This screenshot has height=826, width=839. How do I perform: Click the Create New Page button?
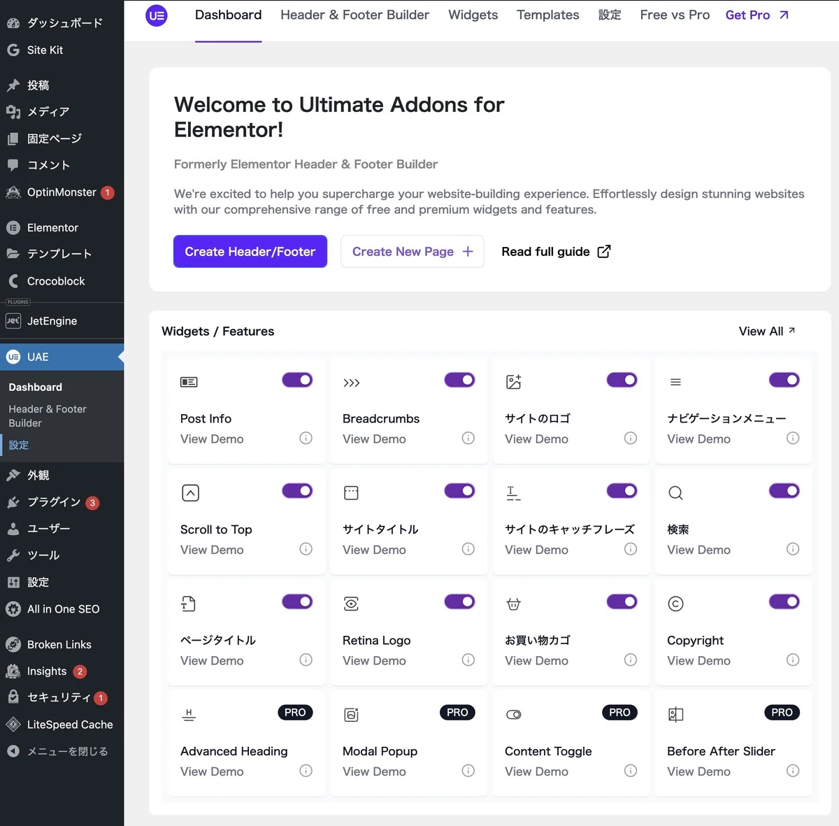coord(413,252)
